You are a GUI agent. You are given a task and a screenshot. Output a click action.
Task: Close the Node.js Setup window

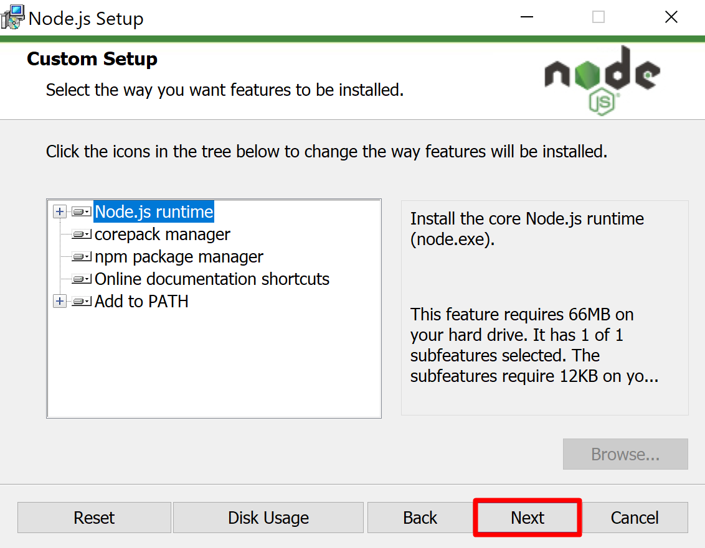671,17
